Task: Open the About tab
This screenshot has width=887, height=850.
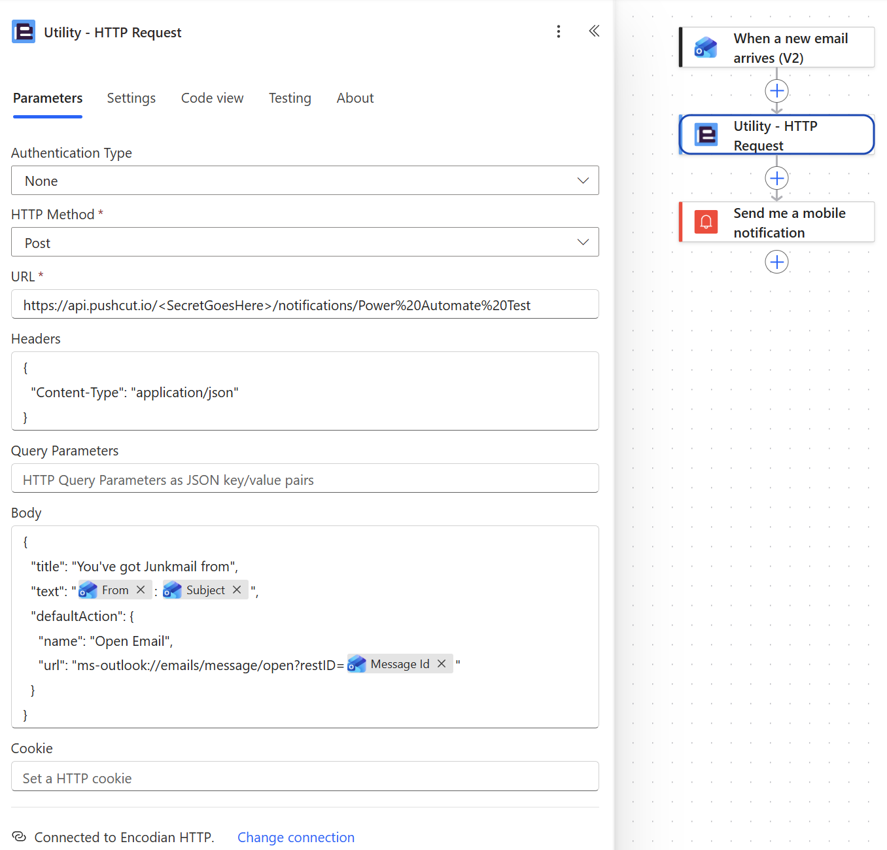Action: [355, 98]
